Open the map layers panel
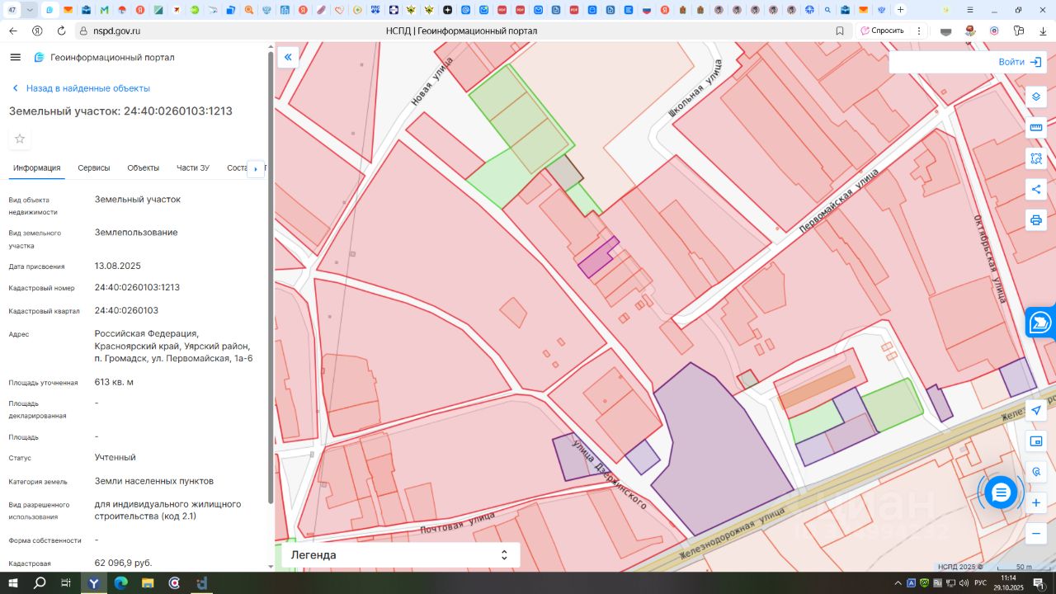Image resolution: width=1056 pixels, height=594 pixels. pos(1036,97)
